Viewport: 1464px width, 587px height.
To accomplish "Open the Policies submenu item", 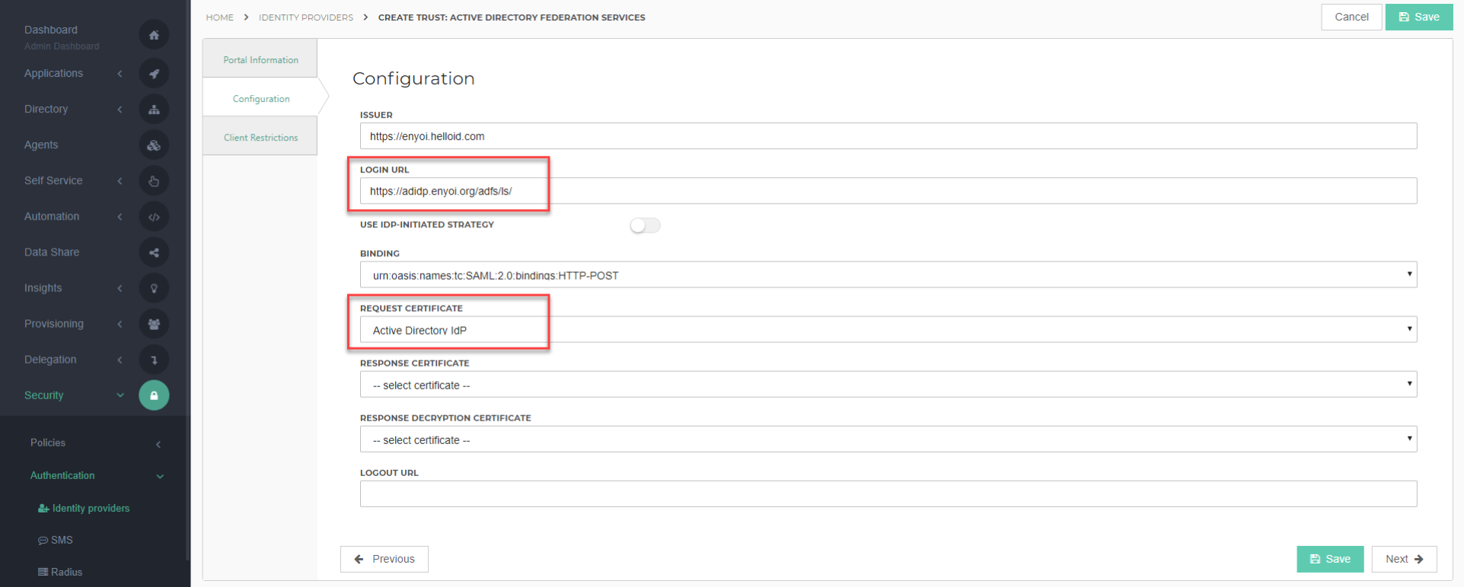I will pos(48,443).
